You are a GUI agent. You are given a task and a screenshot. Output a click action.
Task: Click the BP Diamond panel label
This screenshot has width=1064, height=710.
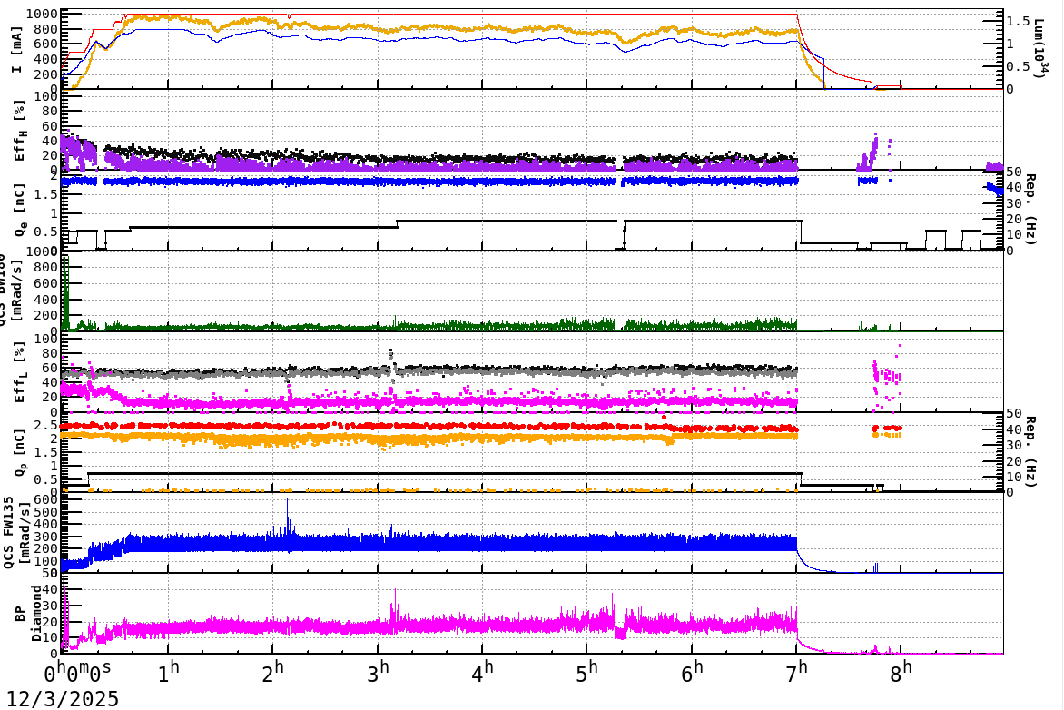pos(26,613)
